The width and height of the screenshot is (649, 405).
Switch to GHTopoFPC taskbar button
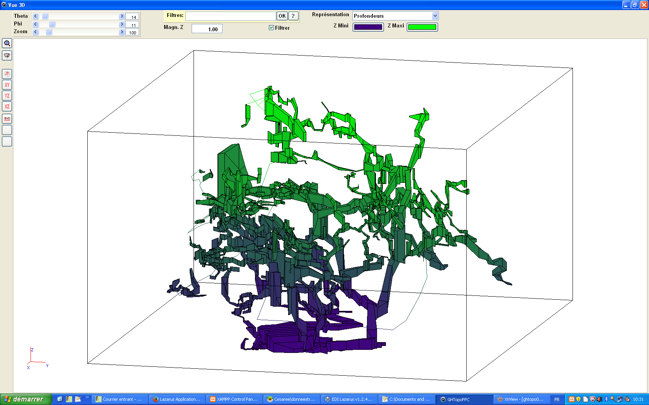464,399
